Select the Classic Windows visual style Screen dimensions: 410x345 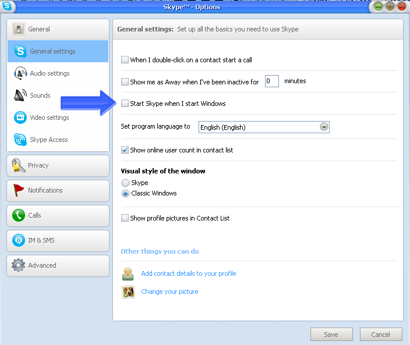pos(126,193)
